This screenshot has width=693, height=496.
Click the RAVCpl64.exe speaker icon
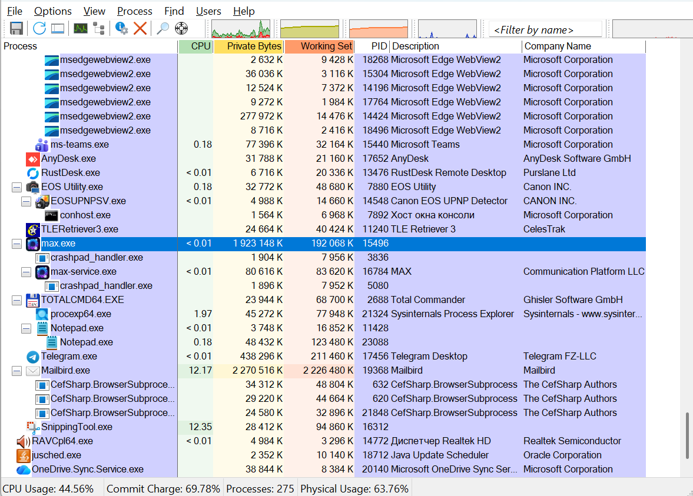(x=23, y=441)
